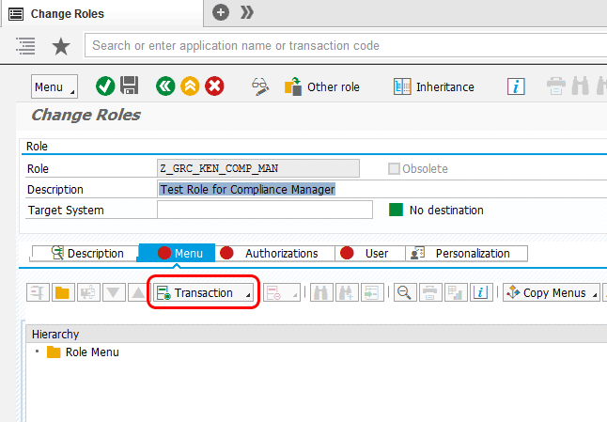Screen dimensions: 607x422
Task: Move item up with the up triangle
Action: click(x=138, y=292)
